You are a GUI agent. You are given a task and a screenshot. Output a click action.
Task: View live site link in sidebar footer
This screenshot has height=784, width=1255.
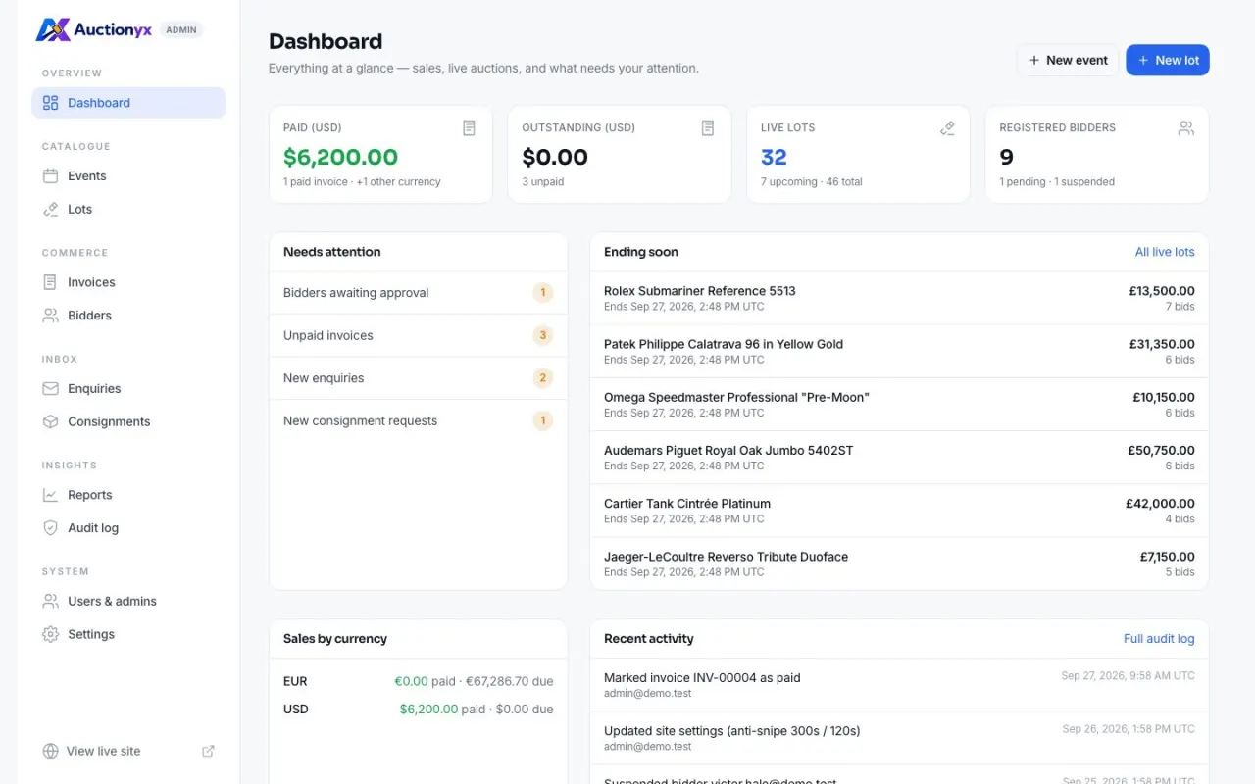click(128, 752)
